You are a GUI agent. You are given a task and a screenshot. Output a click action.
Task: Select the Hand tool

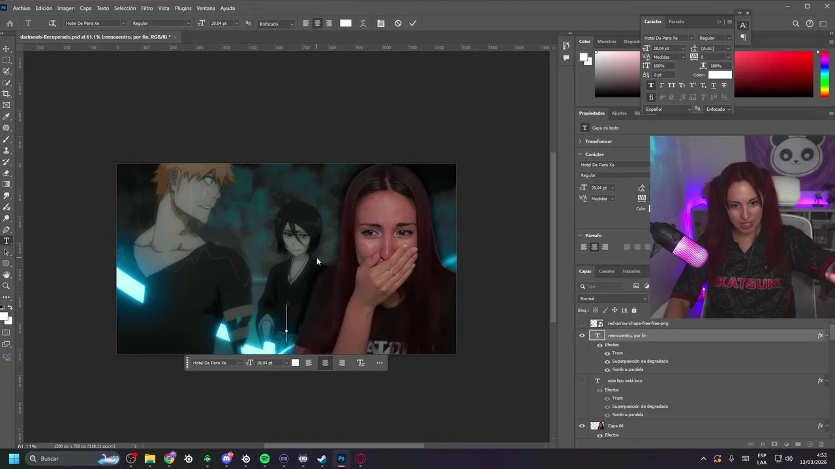pos(7,275)
